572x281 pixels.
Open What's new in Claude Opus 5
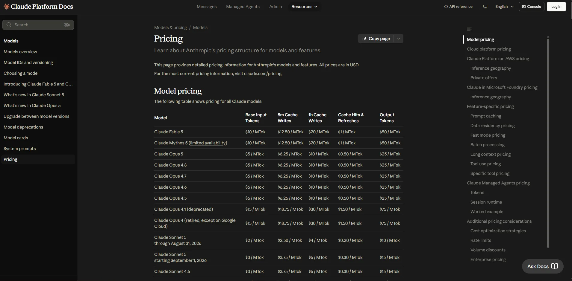[32, 106]
